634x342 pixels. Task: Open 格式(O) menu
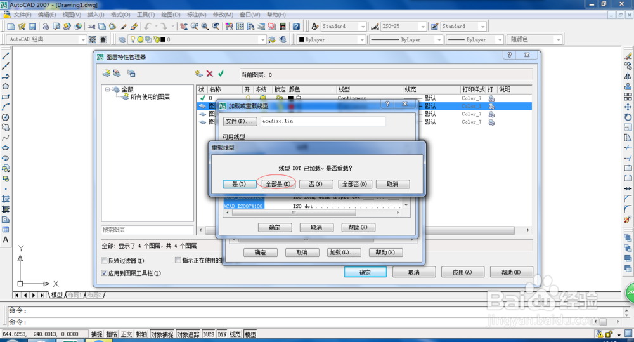120,15
